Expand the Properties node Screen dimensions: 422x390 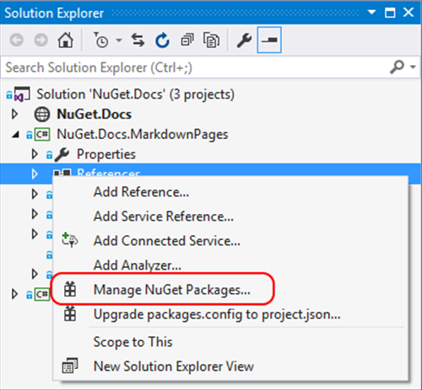(35, 154)
